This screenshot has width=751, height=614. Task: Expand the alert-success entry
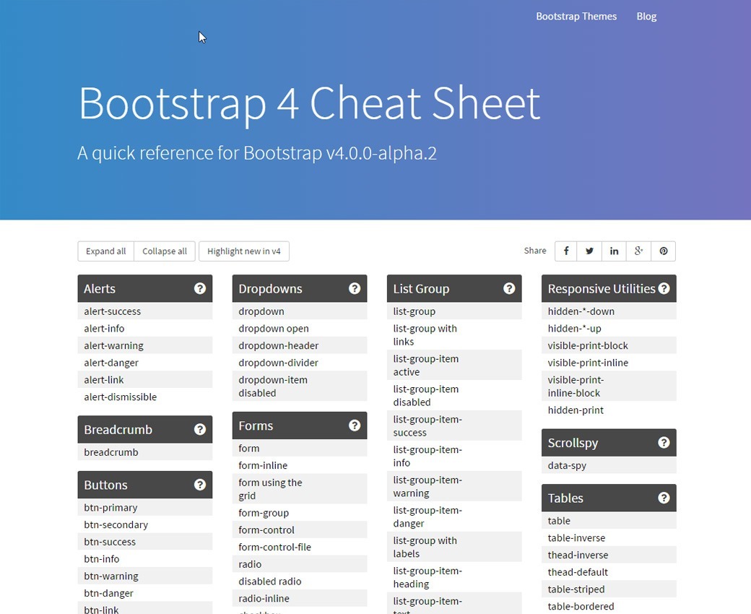pos(113,312)
